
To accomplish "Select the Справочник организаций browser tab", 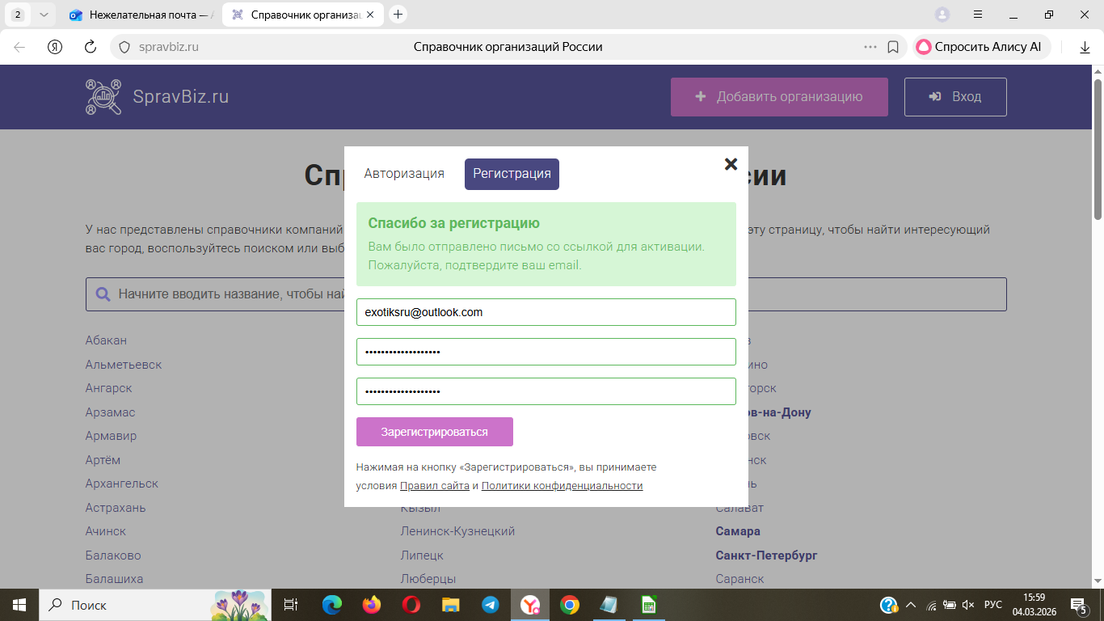I will (x=303, y=15).
